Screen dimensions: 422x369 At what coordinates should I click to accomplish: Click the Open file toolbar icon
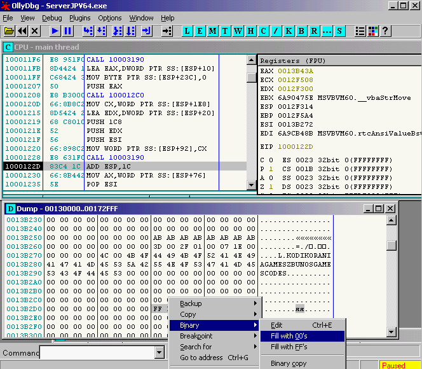[x=9, y=31]
